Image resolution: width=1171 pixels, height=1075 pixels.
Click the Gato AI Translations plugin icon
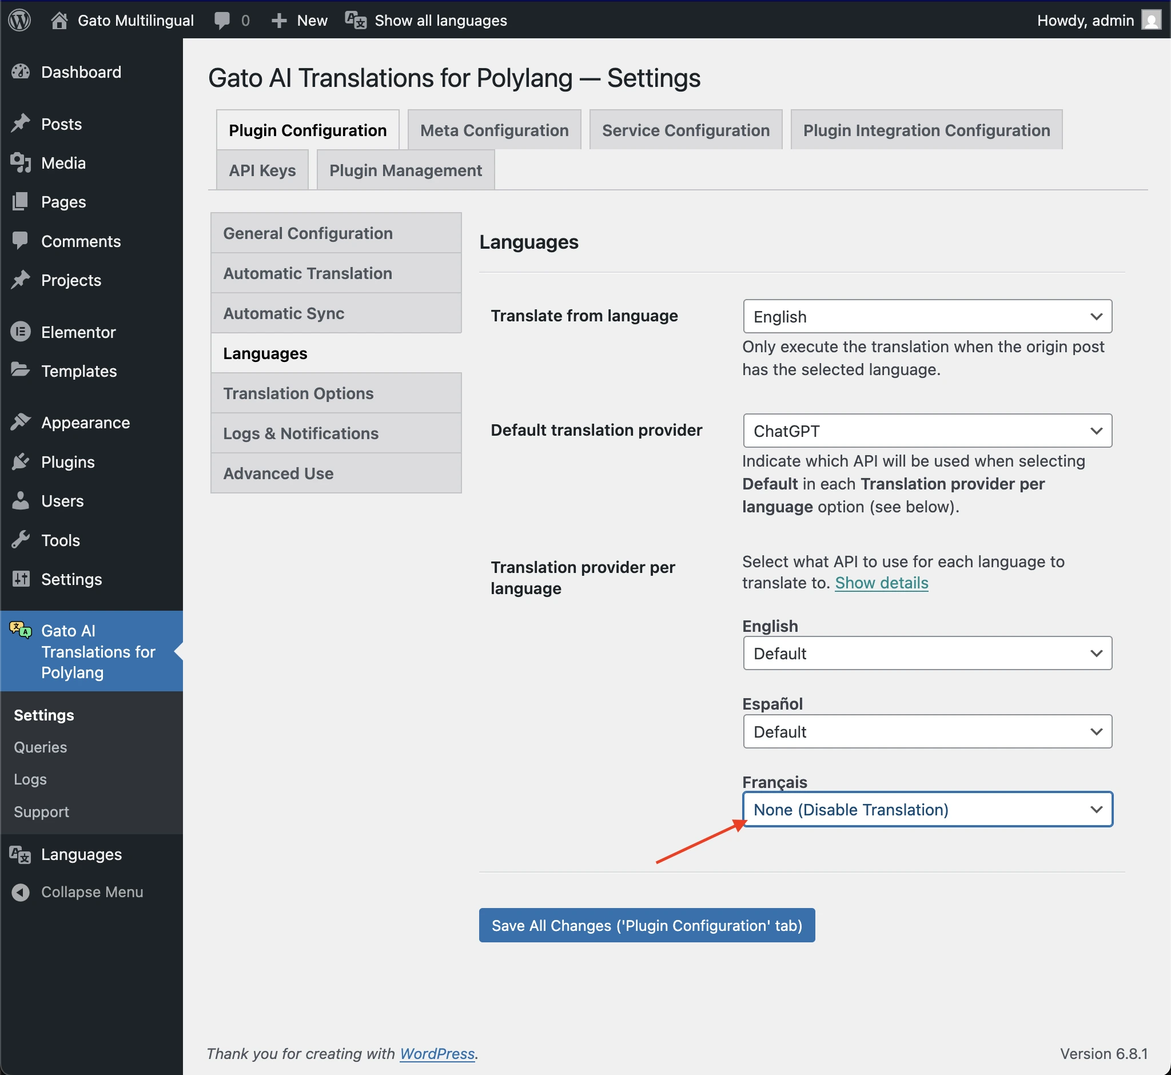[19, 631]
